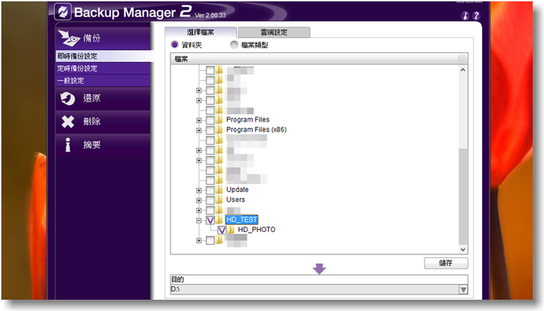The image size is (544, 311).
Task: Click the refresh icon in 檔案 header
Action: point(462,58)
